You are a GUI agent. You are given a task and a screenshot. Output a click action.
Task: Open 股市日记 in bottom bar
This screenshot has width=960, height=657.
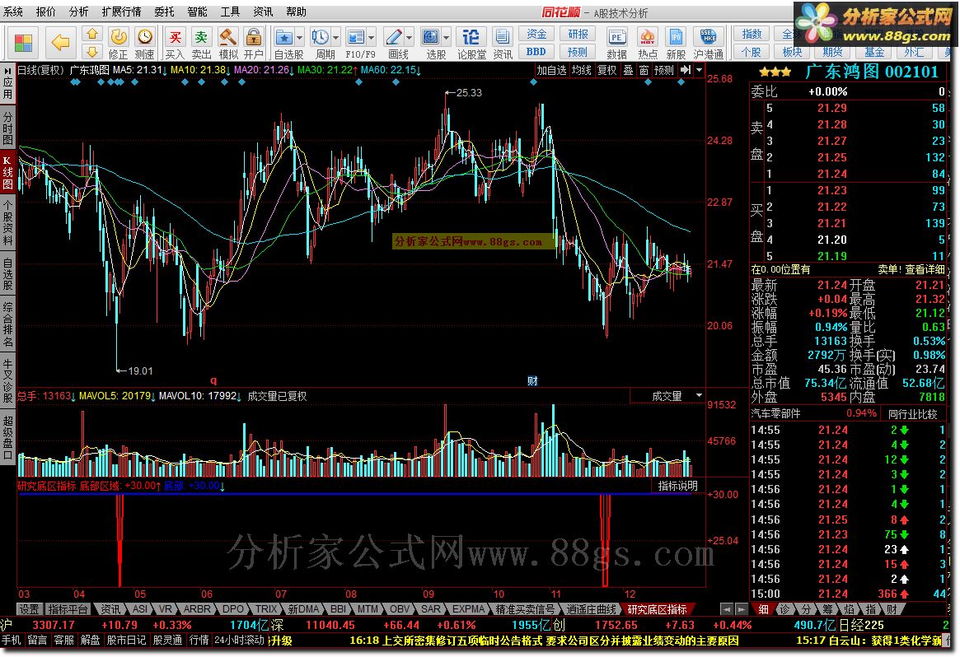126,641
